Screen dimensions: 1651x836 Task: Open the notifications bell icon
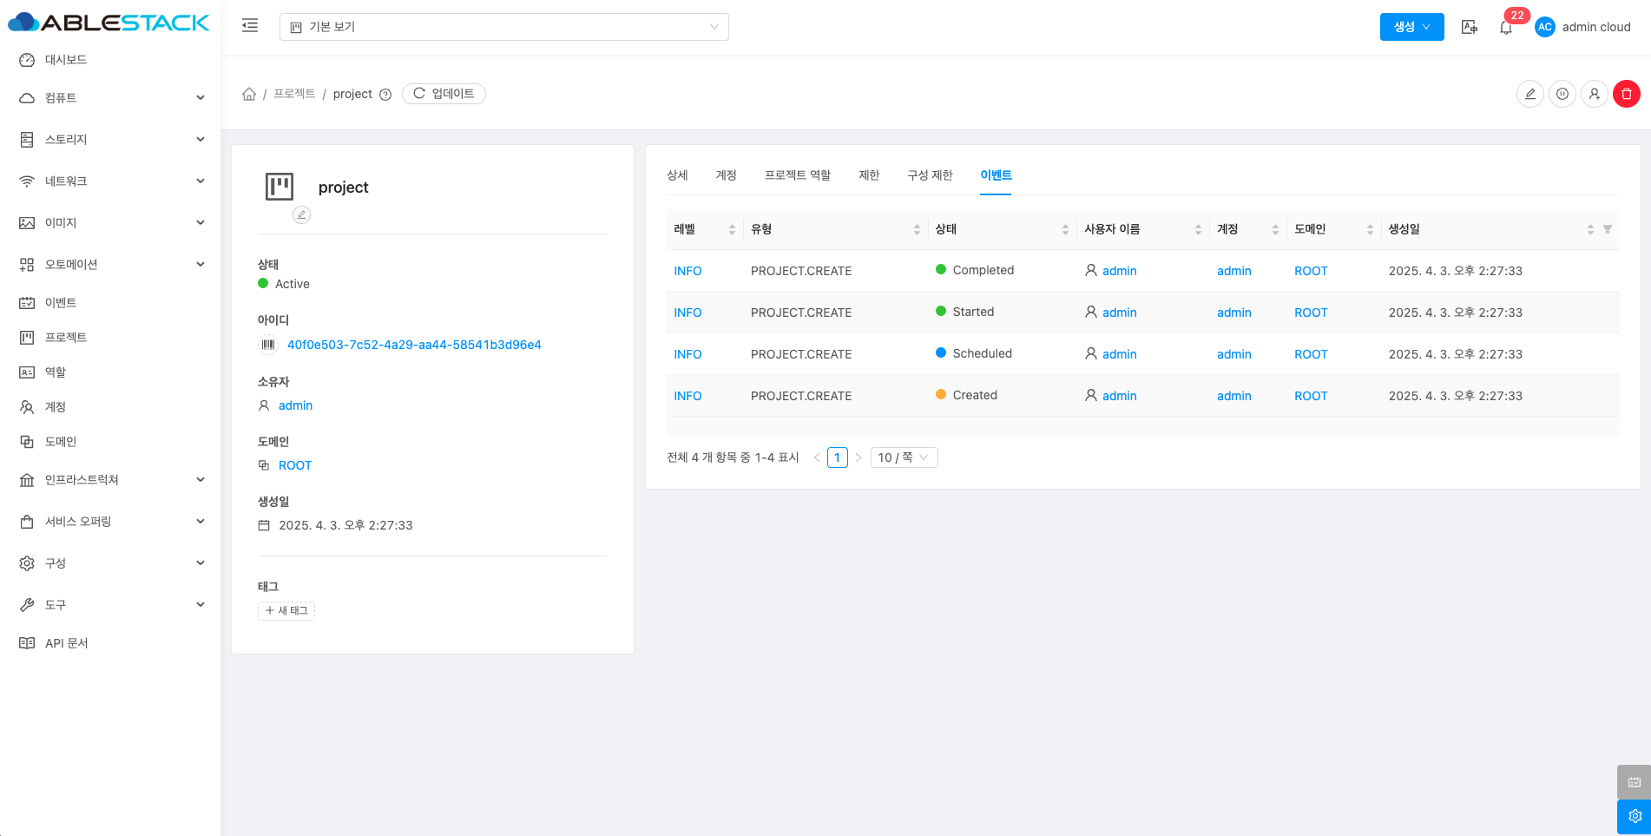coord(1506,28)
